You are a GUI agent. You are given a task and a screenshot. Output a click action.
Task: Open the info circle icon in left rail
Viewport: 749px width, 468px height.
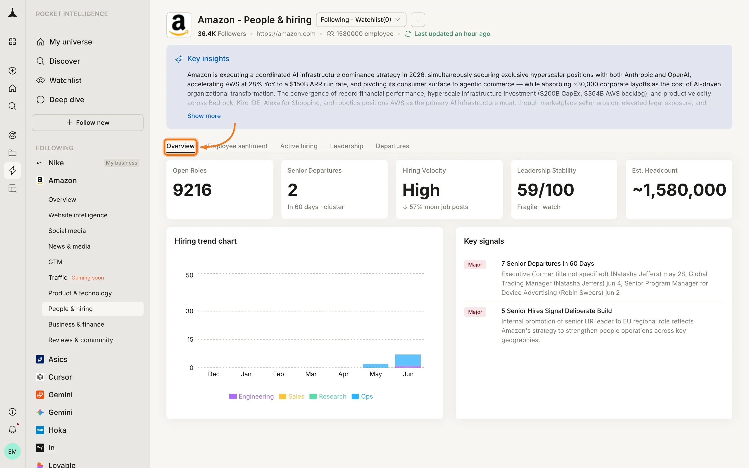(12, 412)
